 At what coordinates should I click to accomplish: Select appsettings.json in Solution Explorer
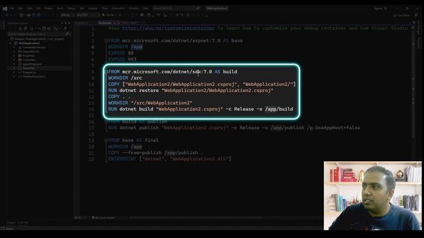point(32,64)
